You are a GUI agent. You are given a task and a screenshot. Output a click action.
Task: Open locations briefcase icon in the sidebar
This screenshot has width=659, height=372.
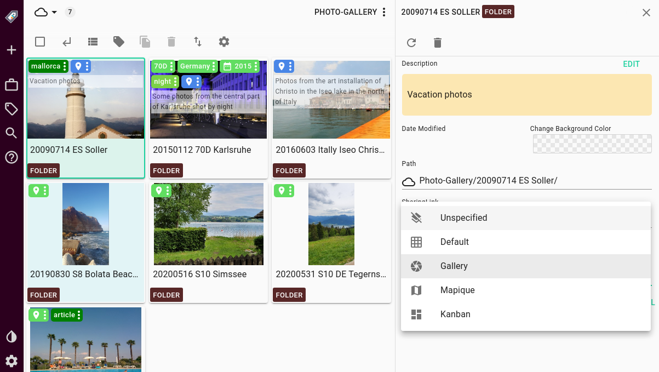point(12,84)
